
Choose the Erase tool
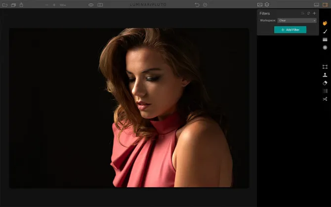coord(325,83)
